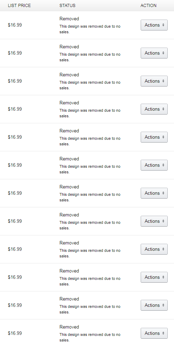Open the sixth row's Actions dropdown
Screen dimensions: 174x345
pos(154,165)
